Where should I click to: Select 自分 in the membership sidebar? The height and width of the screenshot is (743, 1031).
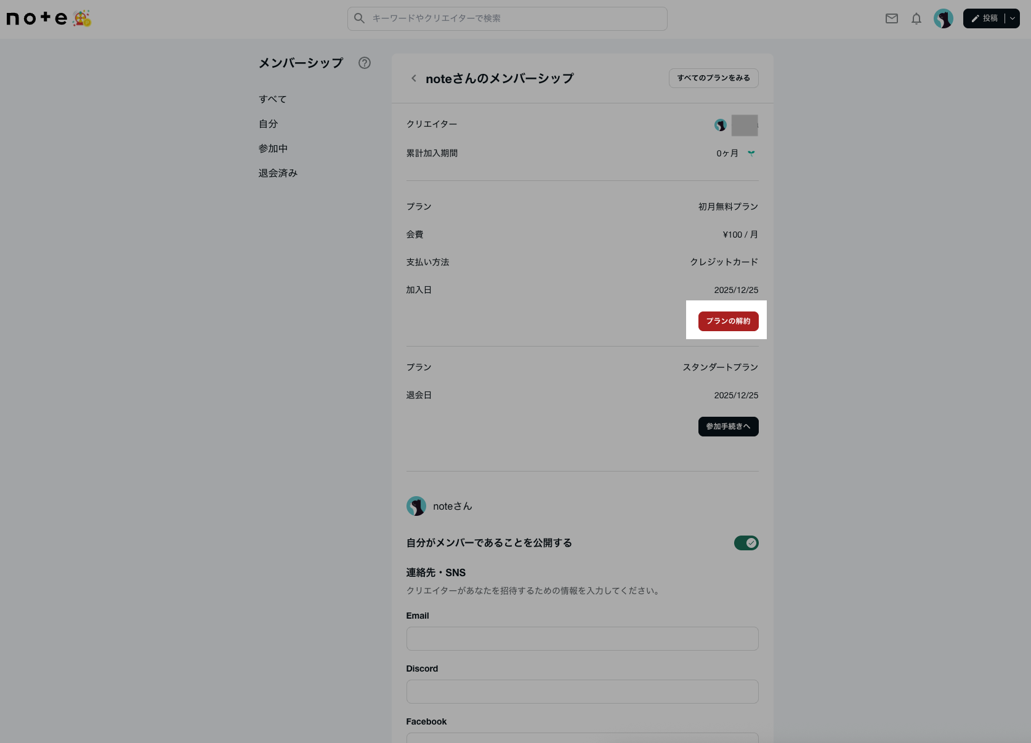click(x=269, y=124)
